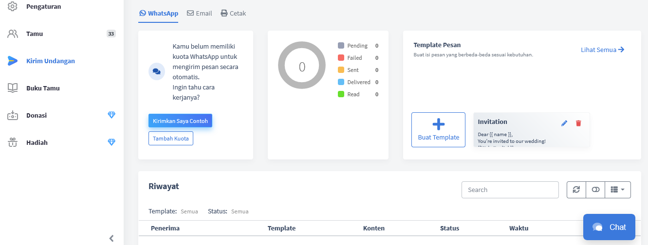This screenshot has width=648, height=245.
Task: Click the red Failed legend swatch
Action: point(341,58)
